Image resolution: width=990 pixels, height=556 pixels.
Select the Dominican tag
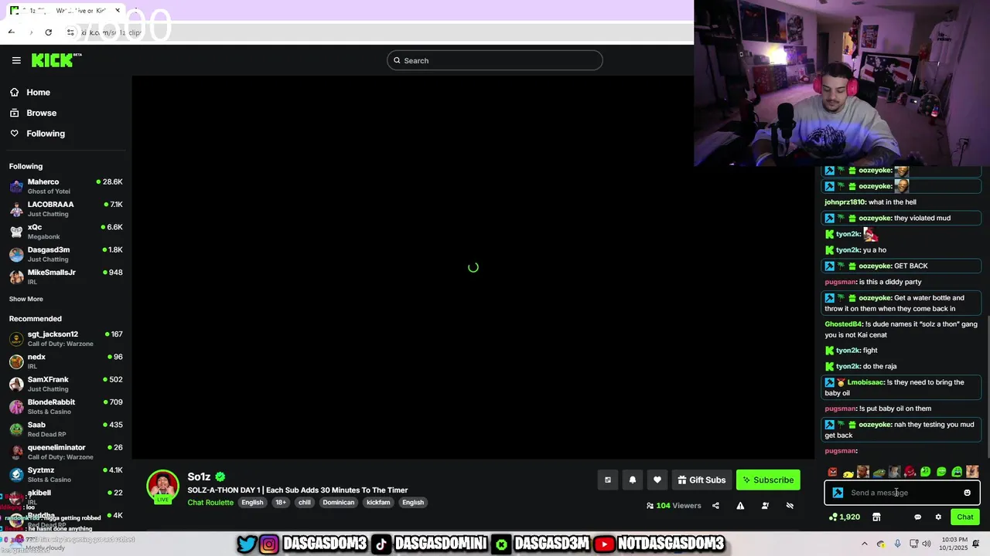pos(338,502)
